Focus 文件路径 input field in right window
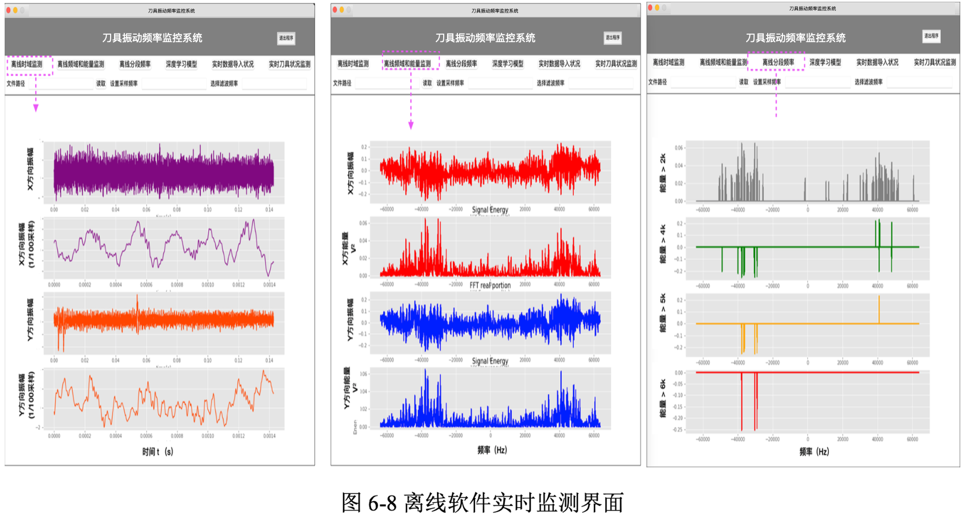Screen dimensions: 968x519 point(703,82)
